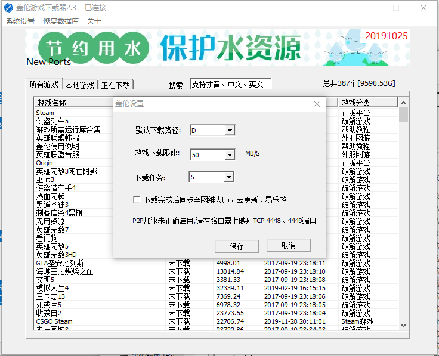The height and width of the screenshot is (356, 439).
Task: Switch to the 正在下载 tab
Action: [x=116, y=85]
